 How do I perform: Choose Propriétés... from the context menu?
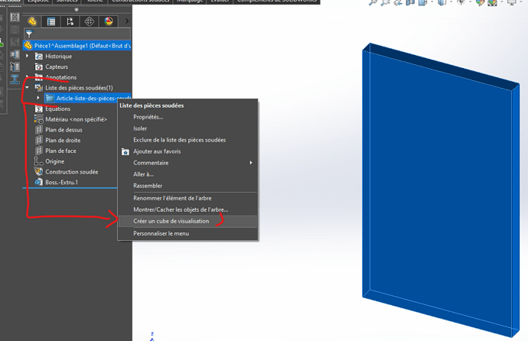(x=148, y=117)
